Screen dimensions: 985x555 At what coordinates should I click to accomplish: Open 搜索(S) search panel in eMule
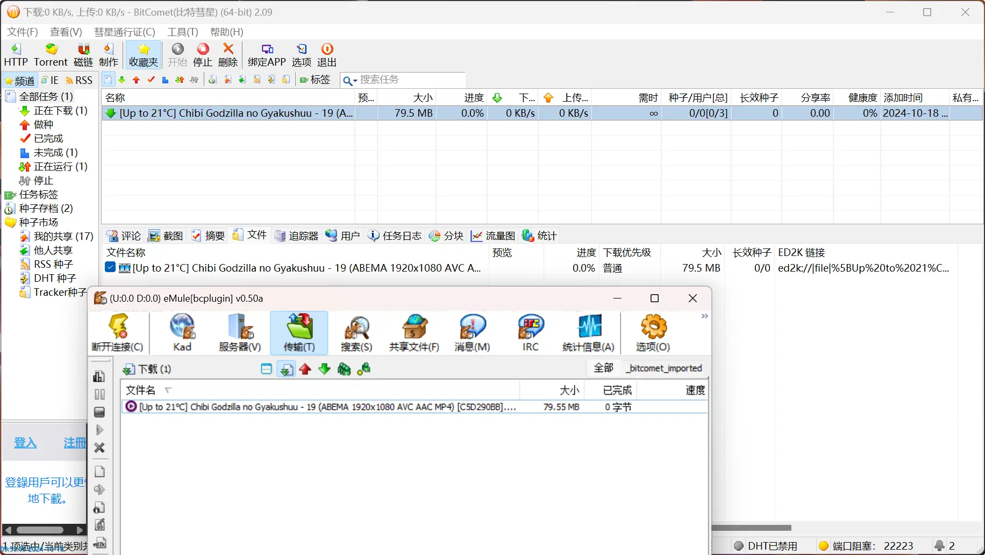tap(356, 332)
